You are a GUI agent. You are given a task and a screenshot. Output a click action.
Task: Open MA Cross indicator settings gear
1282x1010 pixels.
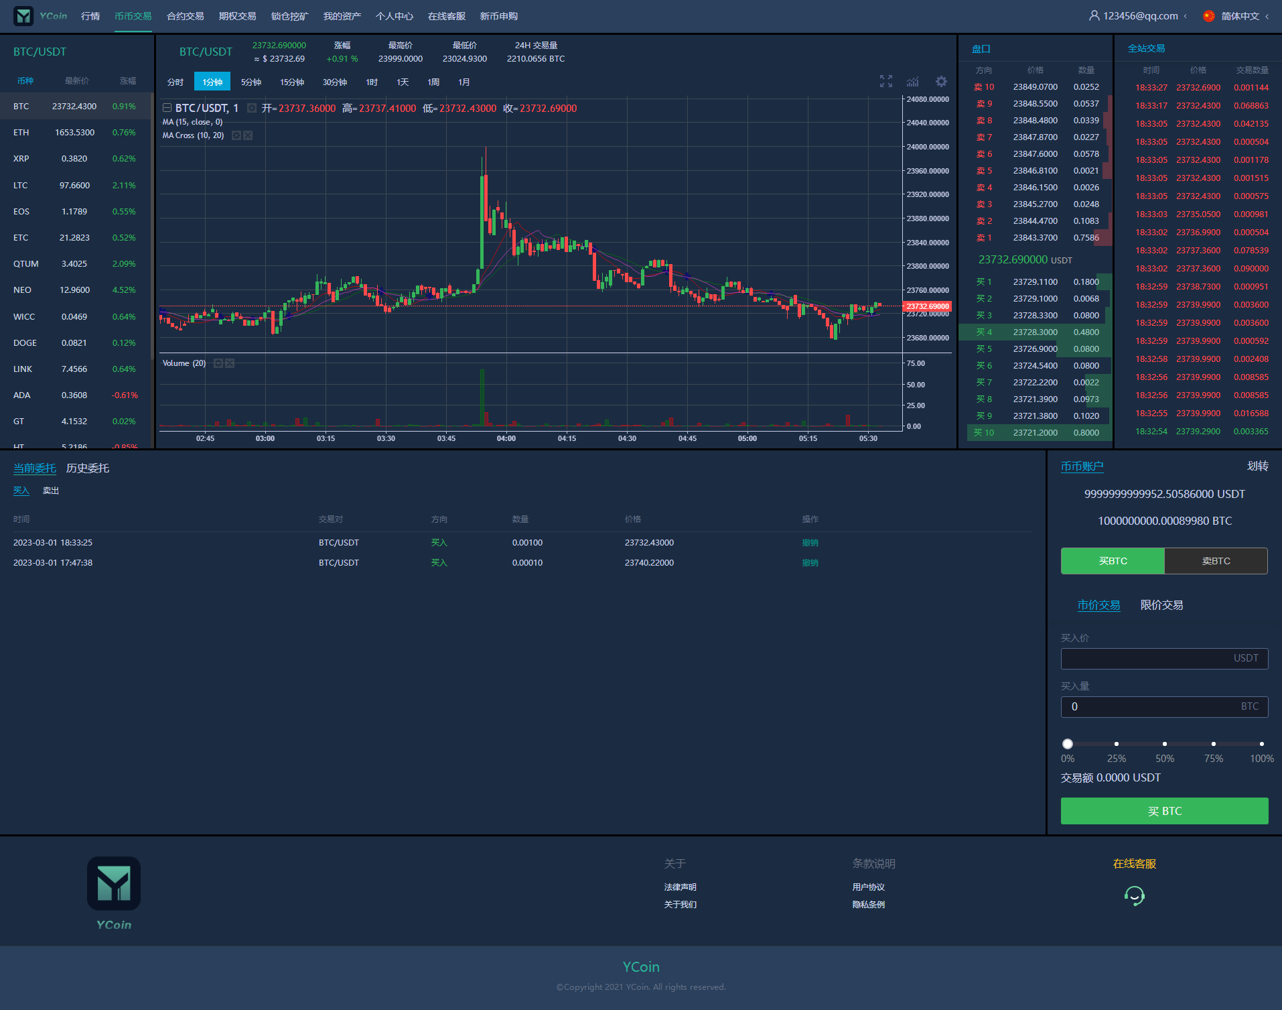[236, 135]
